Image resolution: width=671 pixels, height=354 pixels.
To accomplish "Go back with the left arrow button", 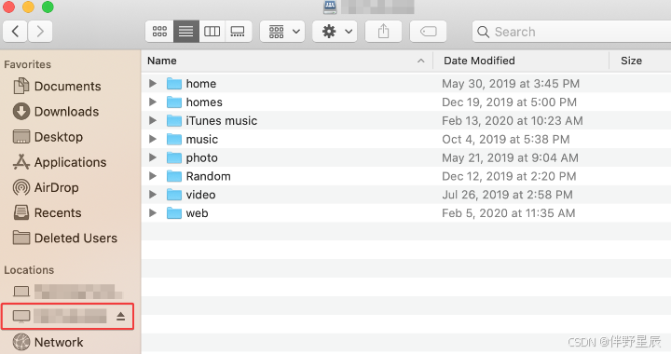I will pos(16,32).
